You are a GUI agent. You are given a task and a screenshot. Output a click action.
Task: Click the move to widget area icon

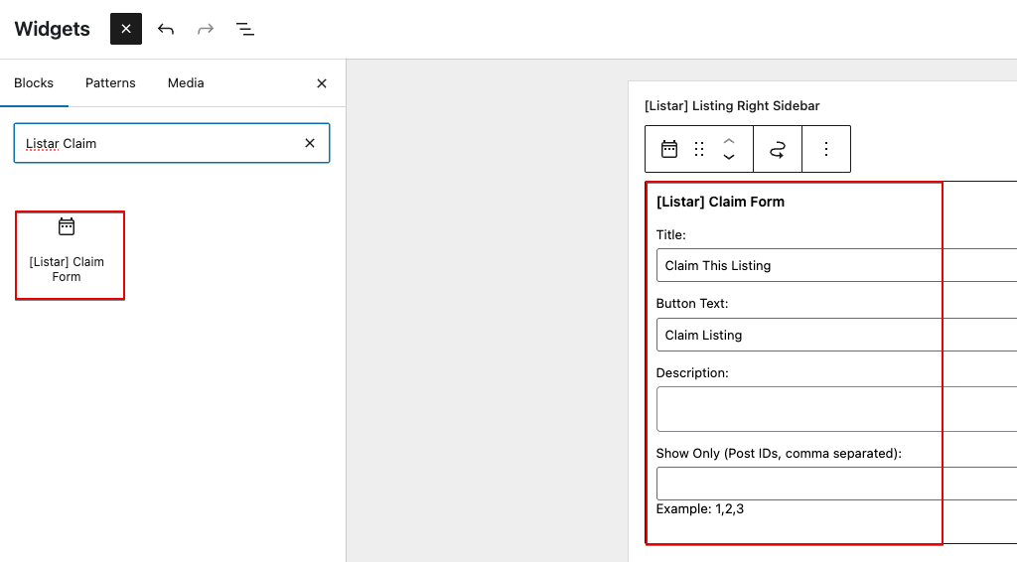point(778,150)
